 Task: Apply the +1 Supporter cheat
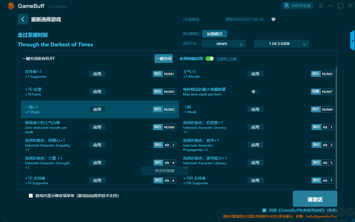tap(97, 74)
